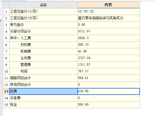Select the 单方造价 name cell
Screen dimensions: 155x116
tap(43, 25)
